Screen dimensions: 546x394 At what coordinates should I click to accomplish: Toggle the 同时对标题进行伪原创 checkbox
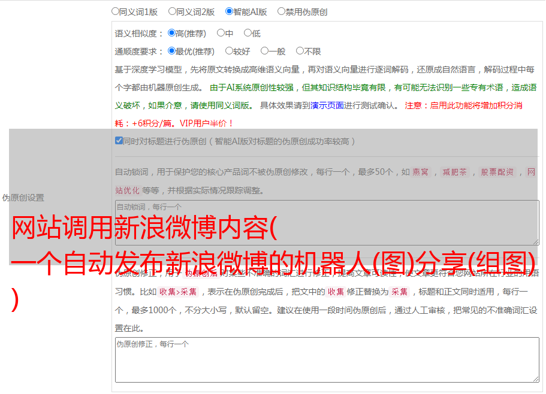pyautogui.click(x=119, y=141)
